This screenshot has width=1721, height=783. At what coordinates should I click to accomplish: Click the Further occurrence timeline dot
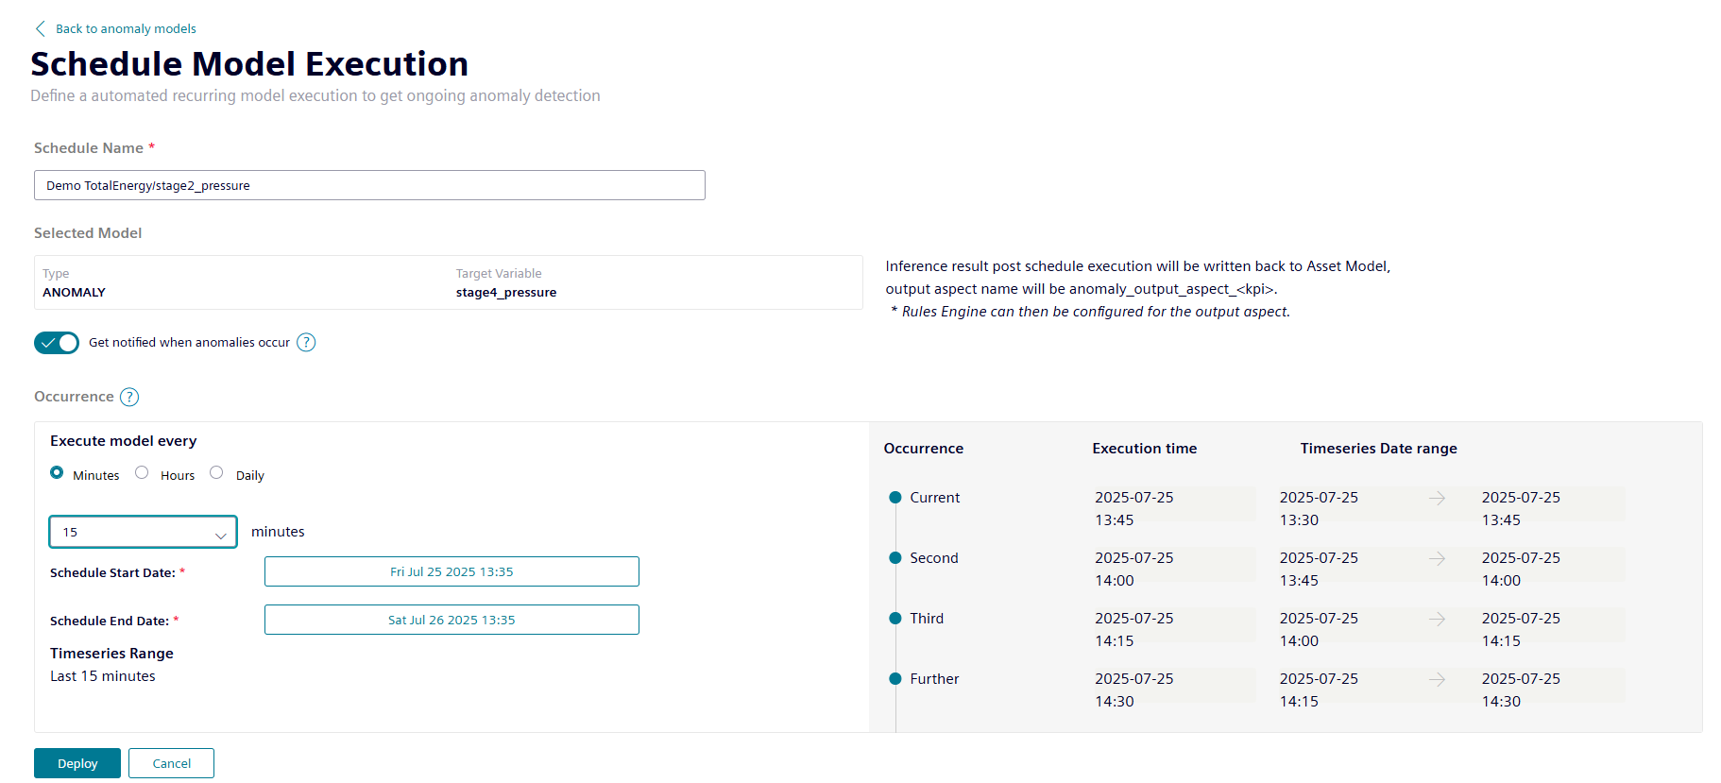coord(895,679)
